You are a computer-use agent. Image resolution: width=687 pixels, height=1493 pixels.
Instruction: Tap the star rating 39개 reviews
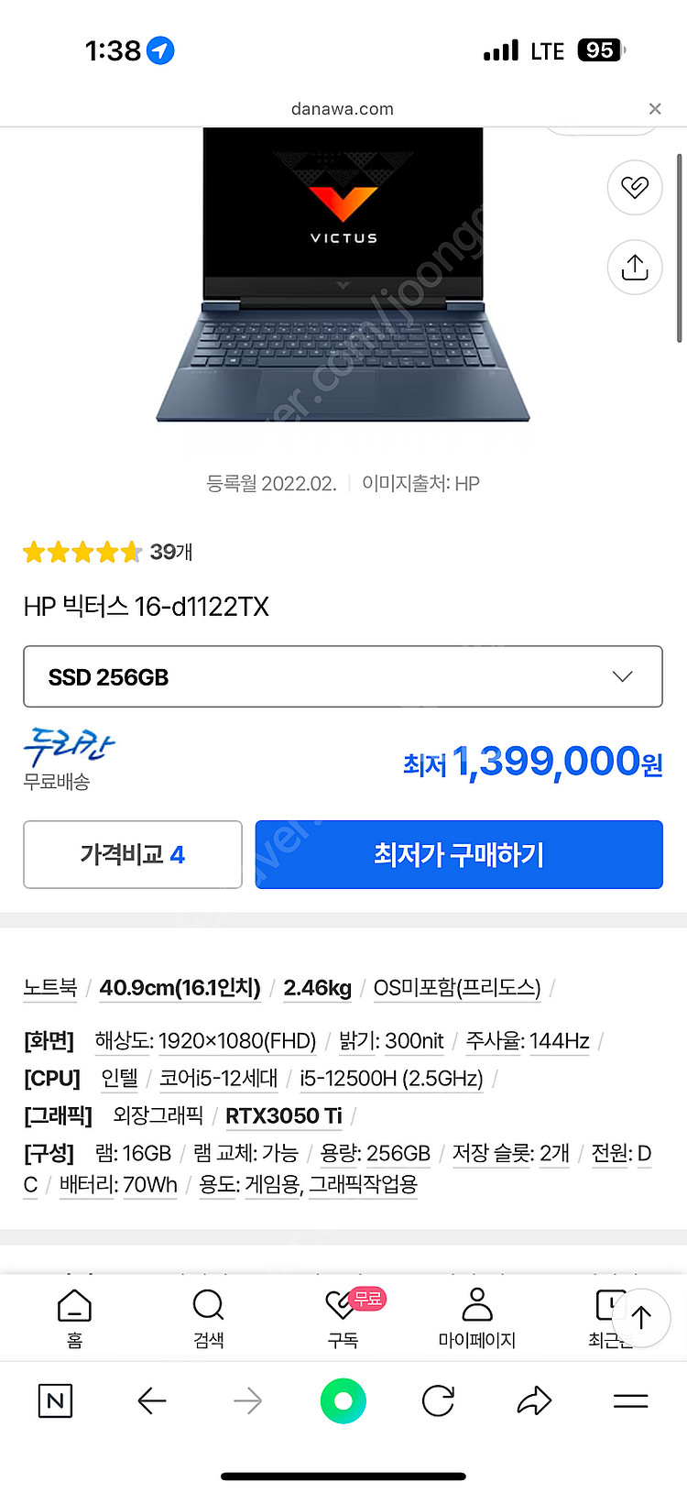107,552
